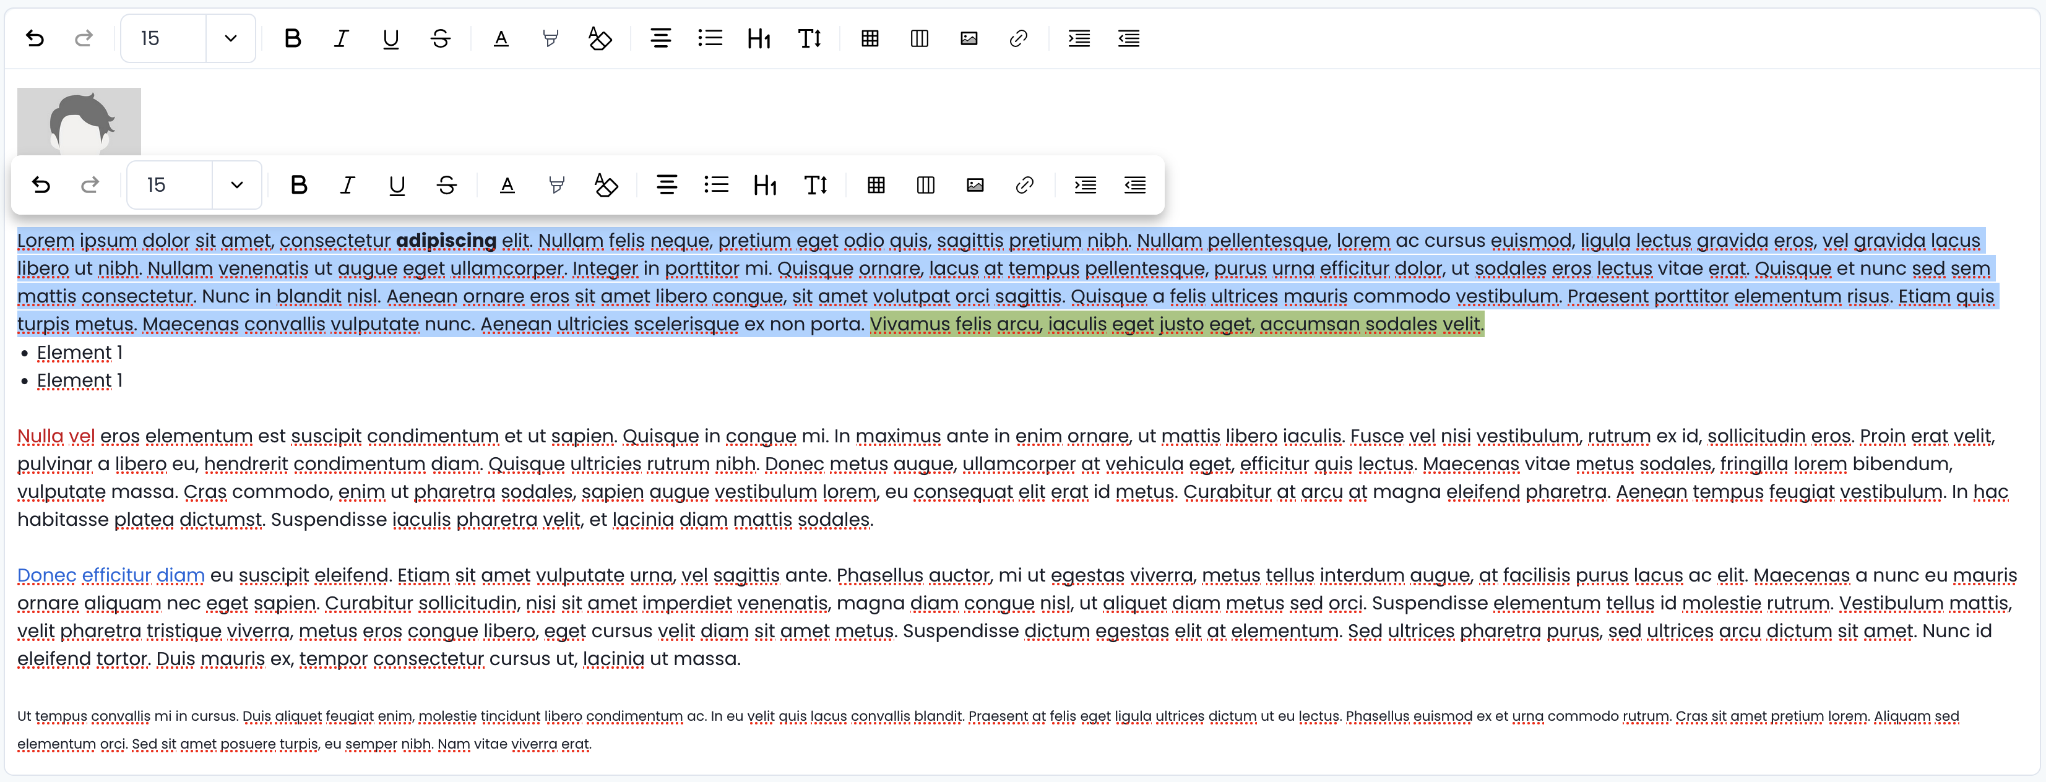Click font size field showing 15 in top toolbar
The image size is (2046, 782).
click(x=163, y=38)
